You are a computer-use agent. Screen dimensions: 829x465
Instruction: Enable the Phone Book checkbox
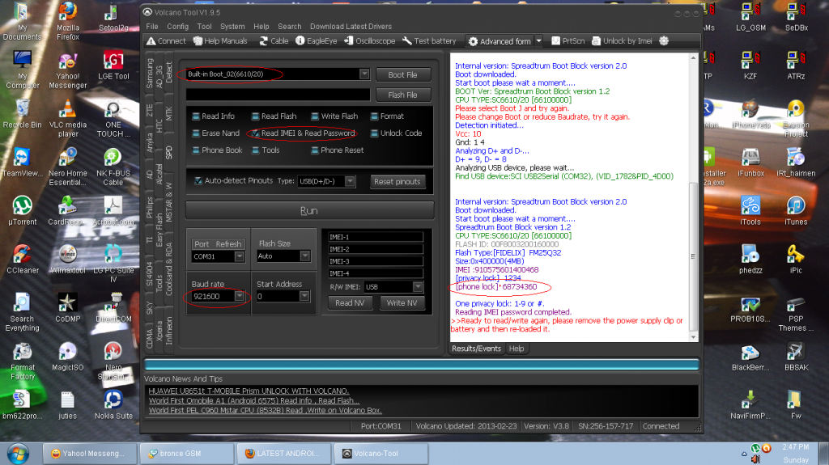click(196, 150)
